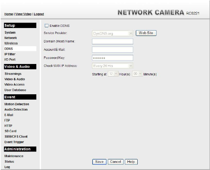210x170 pixels.
Task: Cancel the DDNS changes
Action: 115,162
